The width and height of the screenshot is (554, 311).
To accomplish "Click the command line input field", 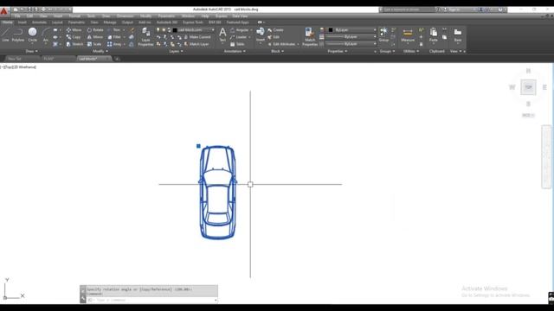I will [x=152, y=300].
